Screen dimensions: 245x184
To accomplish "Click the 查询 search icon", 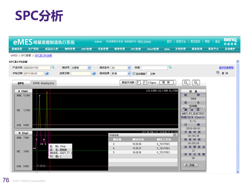I will 218,73.
